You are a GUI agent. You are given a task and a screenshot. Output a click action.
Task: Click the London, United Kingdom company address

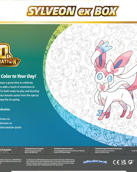[x=69, y=151]
